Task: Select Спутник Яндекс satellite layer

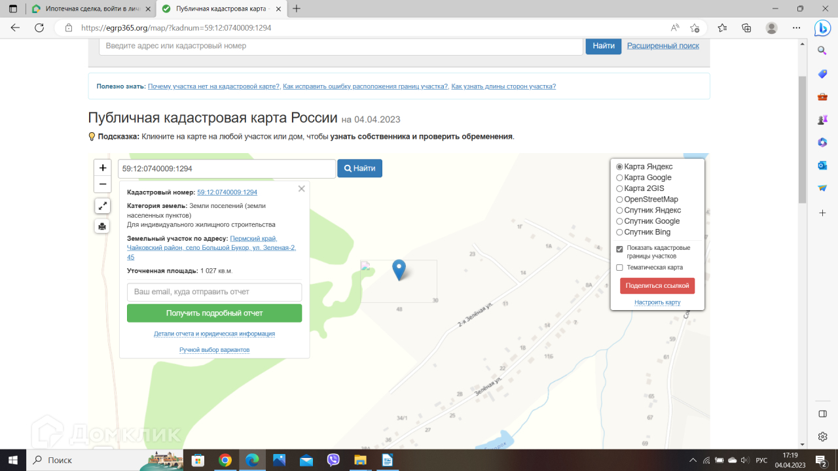Action: tap(619, 211)
